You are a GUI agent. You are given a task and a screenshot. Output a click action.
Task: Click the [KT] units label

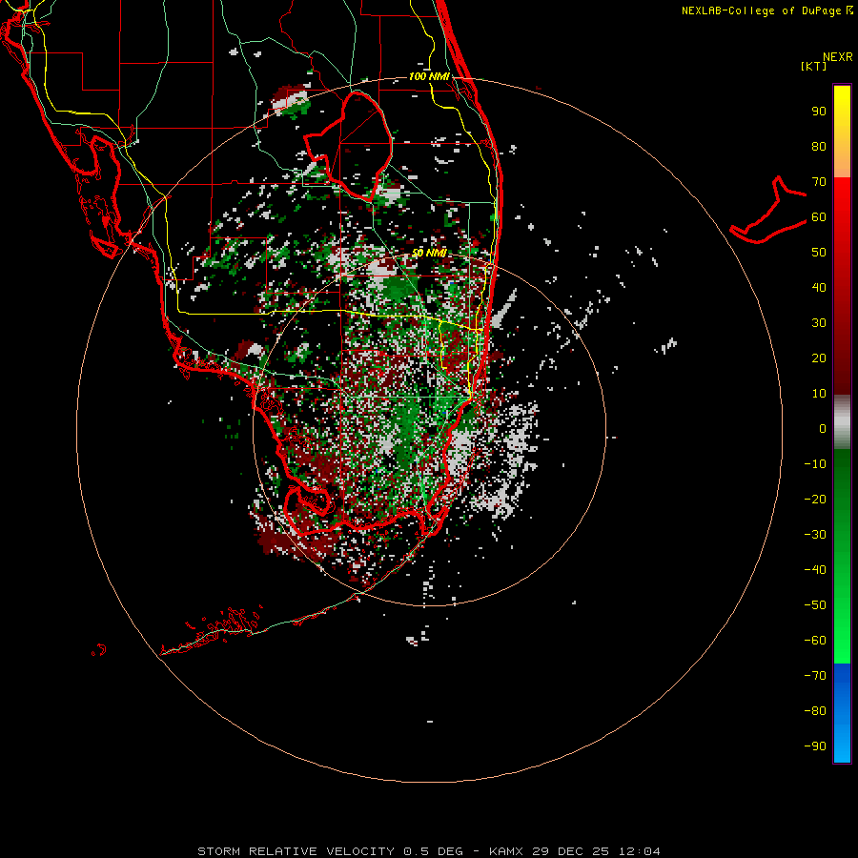click(814, 66)
